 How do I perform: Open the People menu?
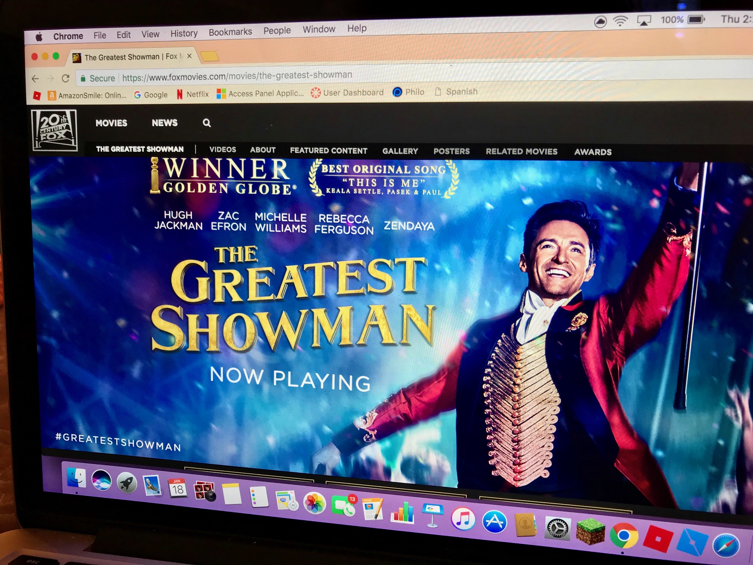277,31
